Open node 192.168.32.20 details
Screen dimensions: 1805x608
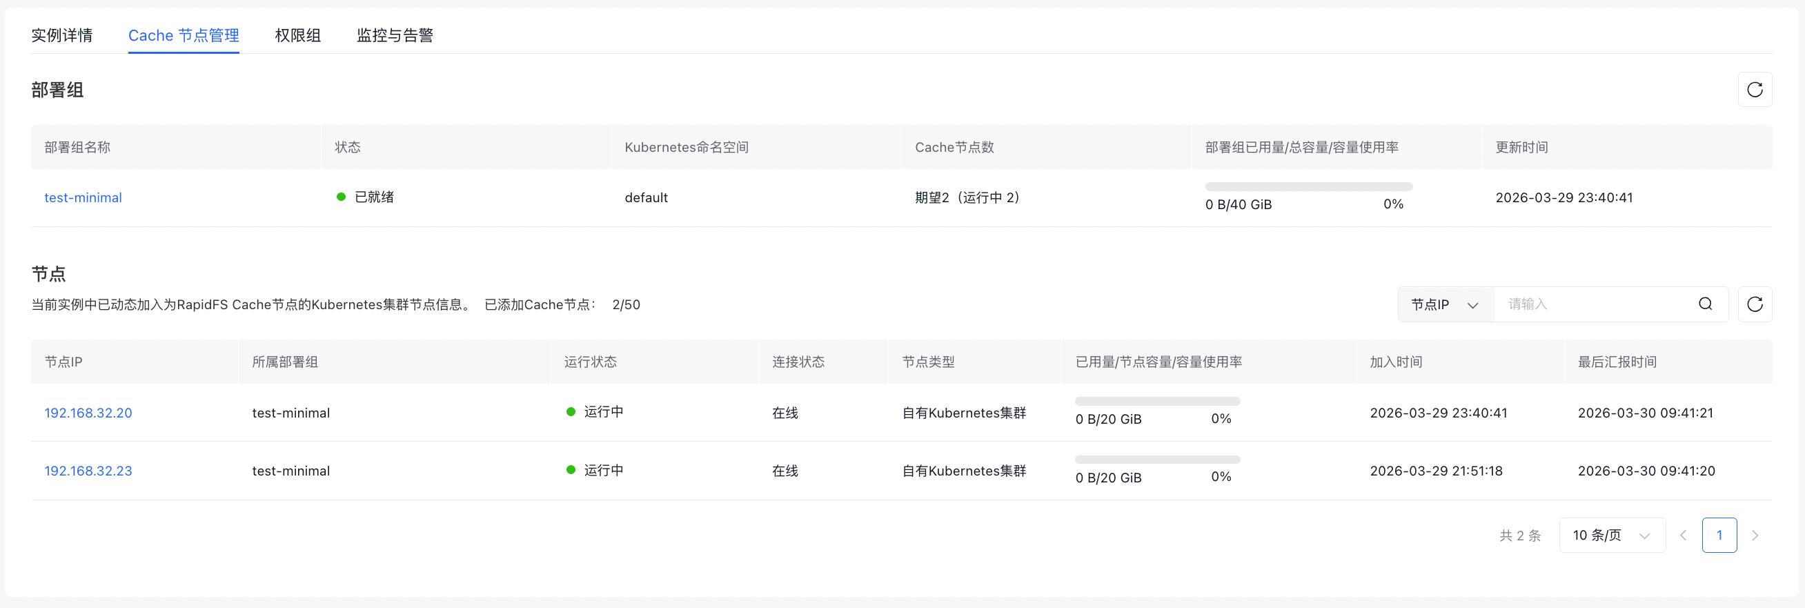pos(88,413)
